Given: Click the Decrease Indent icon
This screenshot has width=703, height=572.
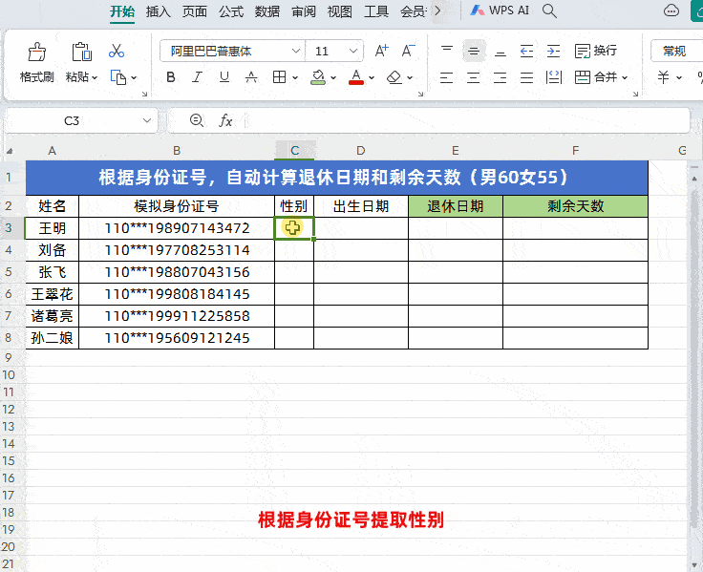Looking at the screenshot, I should pyautogui.click(x=527, y=51).
